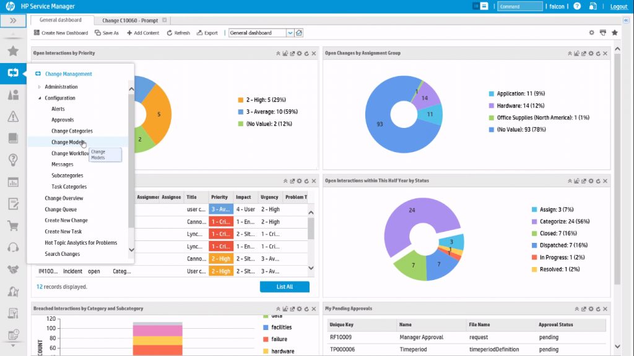Select the Change Management sidebar icon
This screenshot has height=356, width=634.
(x=13, y=73)
